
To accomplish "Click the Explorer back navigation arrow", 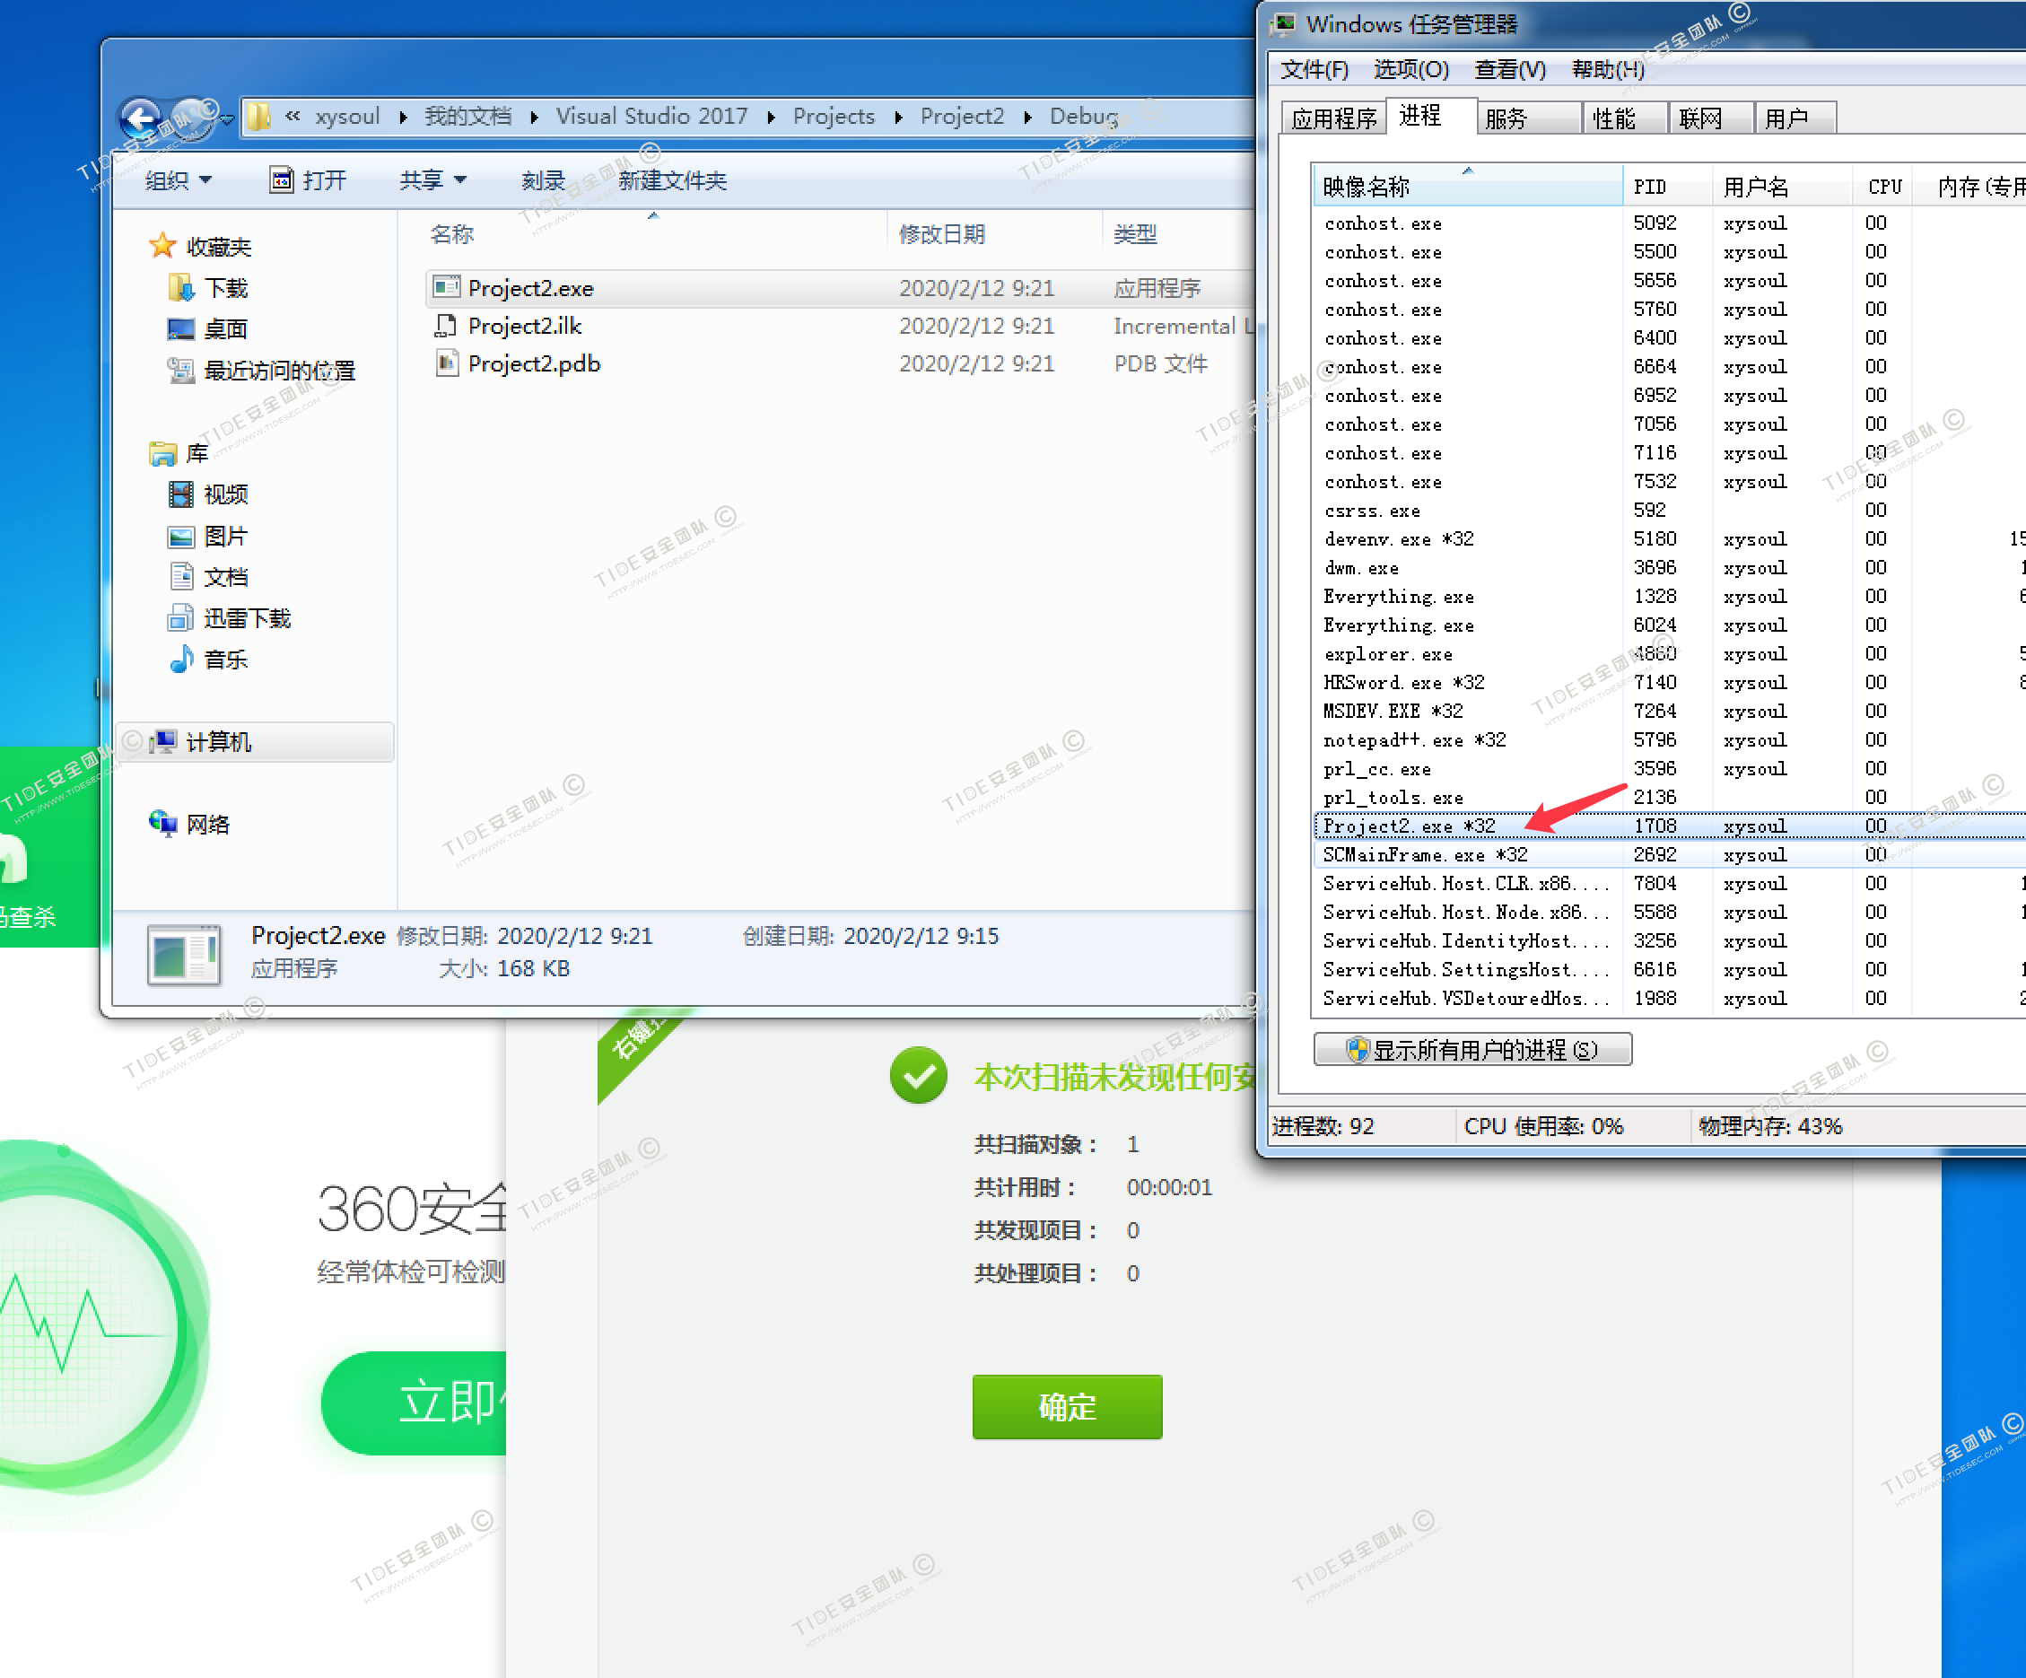I will 142,119.
